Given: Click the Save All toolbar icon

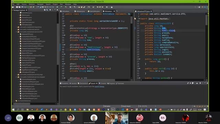Looking at the screenshot, I should click(19, 7).
